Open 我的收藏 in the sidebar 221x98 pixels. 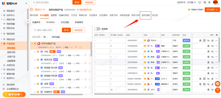[x=11, y=24]
